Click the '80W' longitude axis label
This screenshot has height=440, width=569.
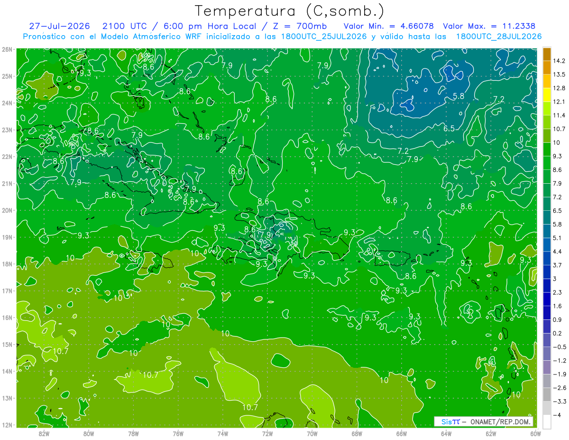(88, 433)
